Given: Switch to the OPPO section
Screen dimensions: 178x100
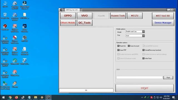Looking at the screenshot, I should click(x=68, y=16).
